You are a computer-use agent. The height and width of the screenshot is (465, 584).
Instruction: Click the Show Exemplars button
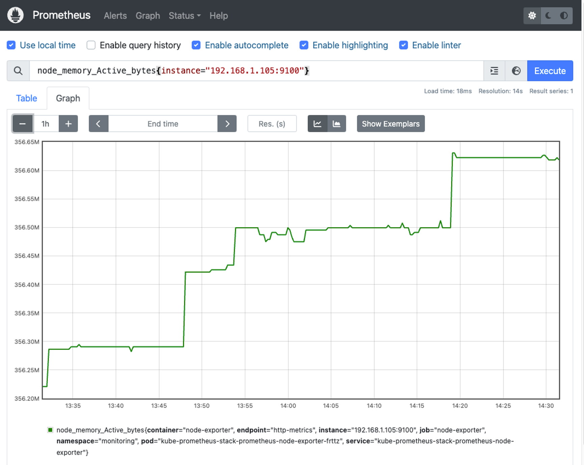[391, 124]
